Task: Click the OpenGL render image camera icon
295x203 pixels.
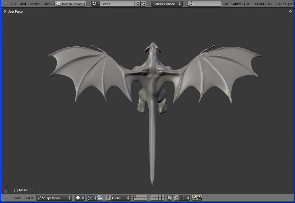Action: click(x=194, y=198)
